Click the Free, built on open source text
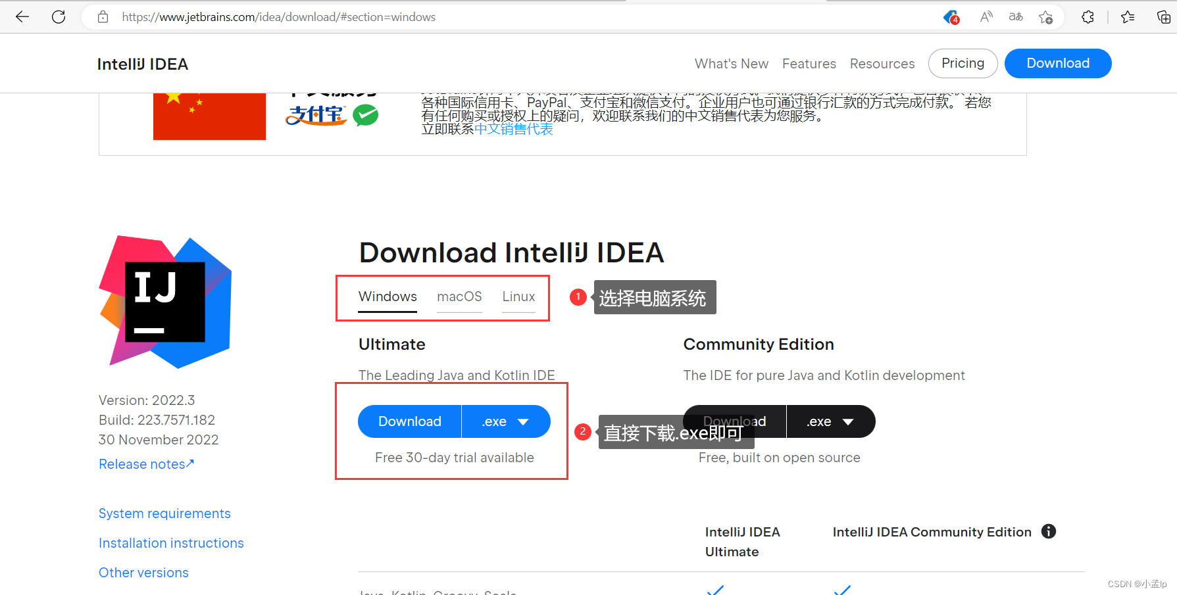 [x=779, y=458]
